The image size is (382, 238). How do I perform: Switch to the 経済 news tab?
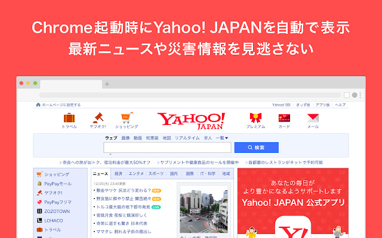click(x=118, y=174)
